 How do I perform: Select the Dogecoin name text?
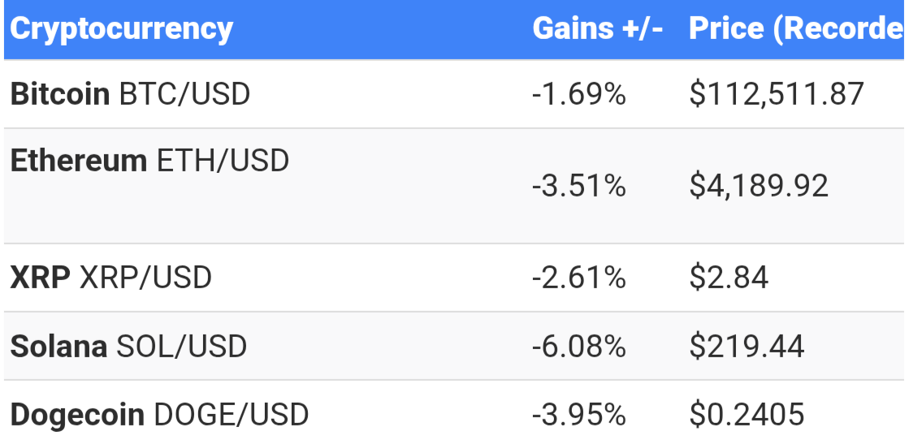coord(77,415)
